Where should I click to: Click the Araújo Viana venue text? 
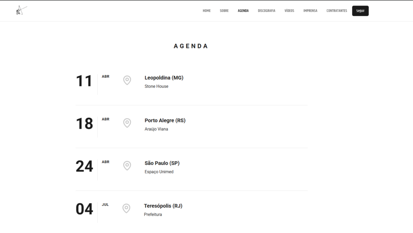156,129
